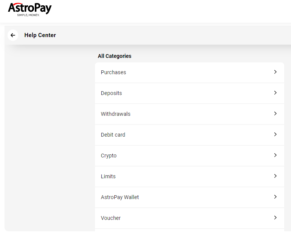Click the All Categories heading
Viewport: 291px width, 235px height.
click(114, 56)
